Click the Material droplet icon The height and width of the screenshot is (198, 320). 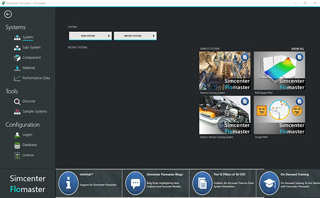(17, 68)
